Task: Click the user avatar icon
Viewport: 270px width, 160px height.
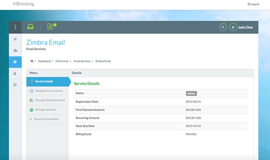Action: click(x=233, y=27)
